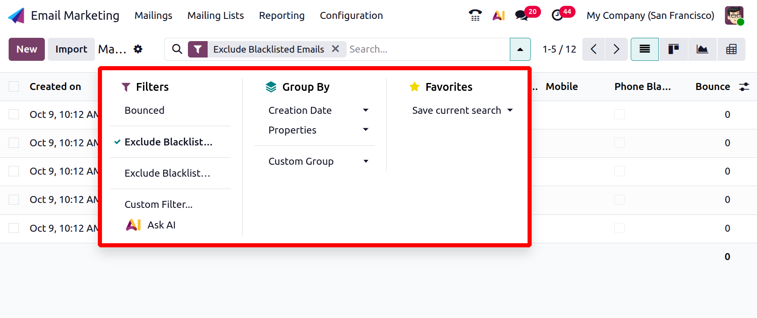Screen dimensions: 757x318
Task: Switch to Graph view
Action: [x=702, y=49]
